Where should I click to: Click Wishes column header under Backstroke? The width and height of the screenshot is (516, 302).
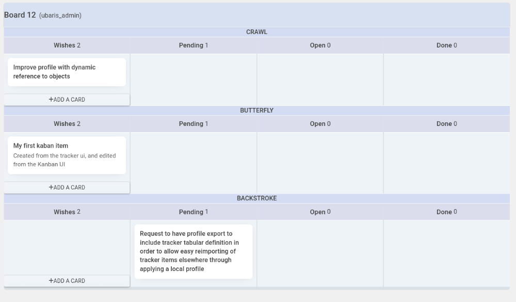coord(67,212)
